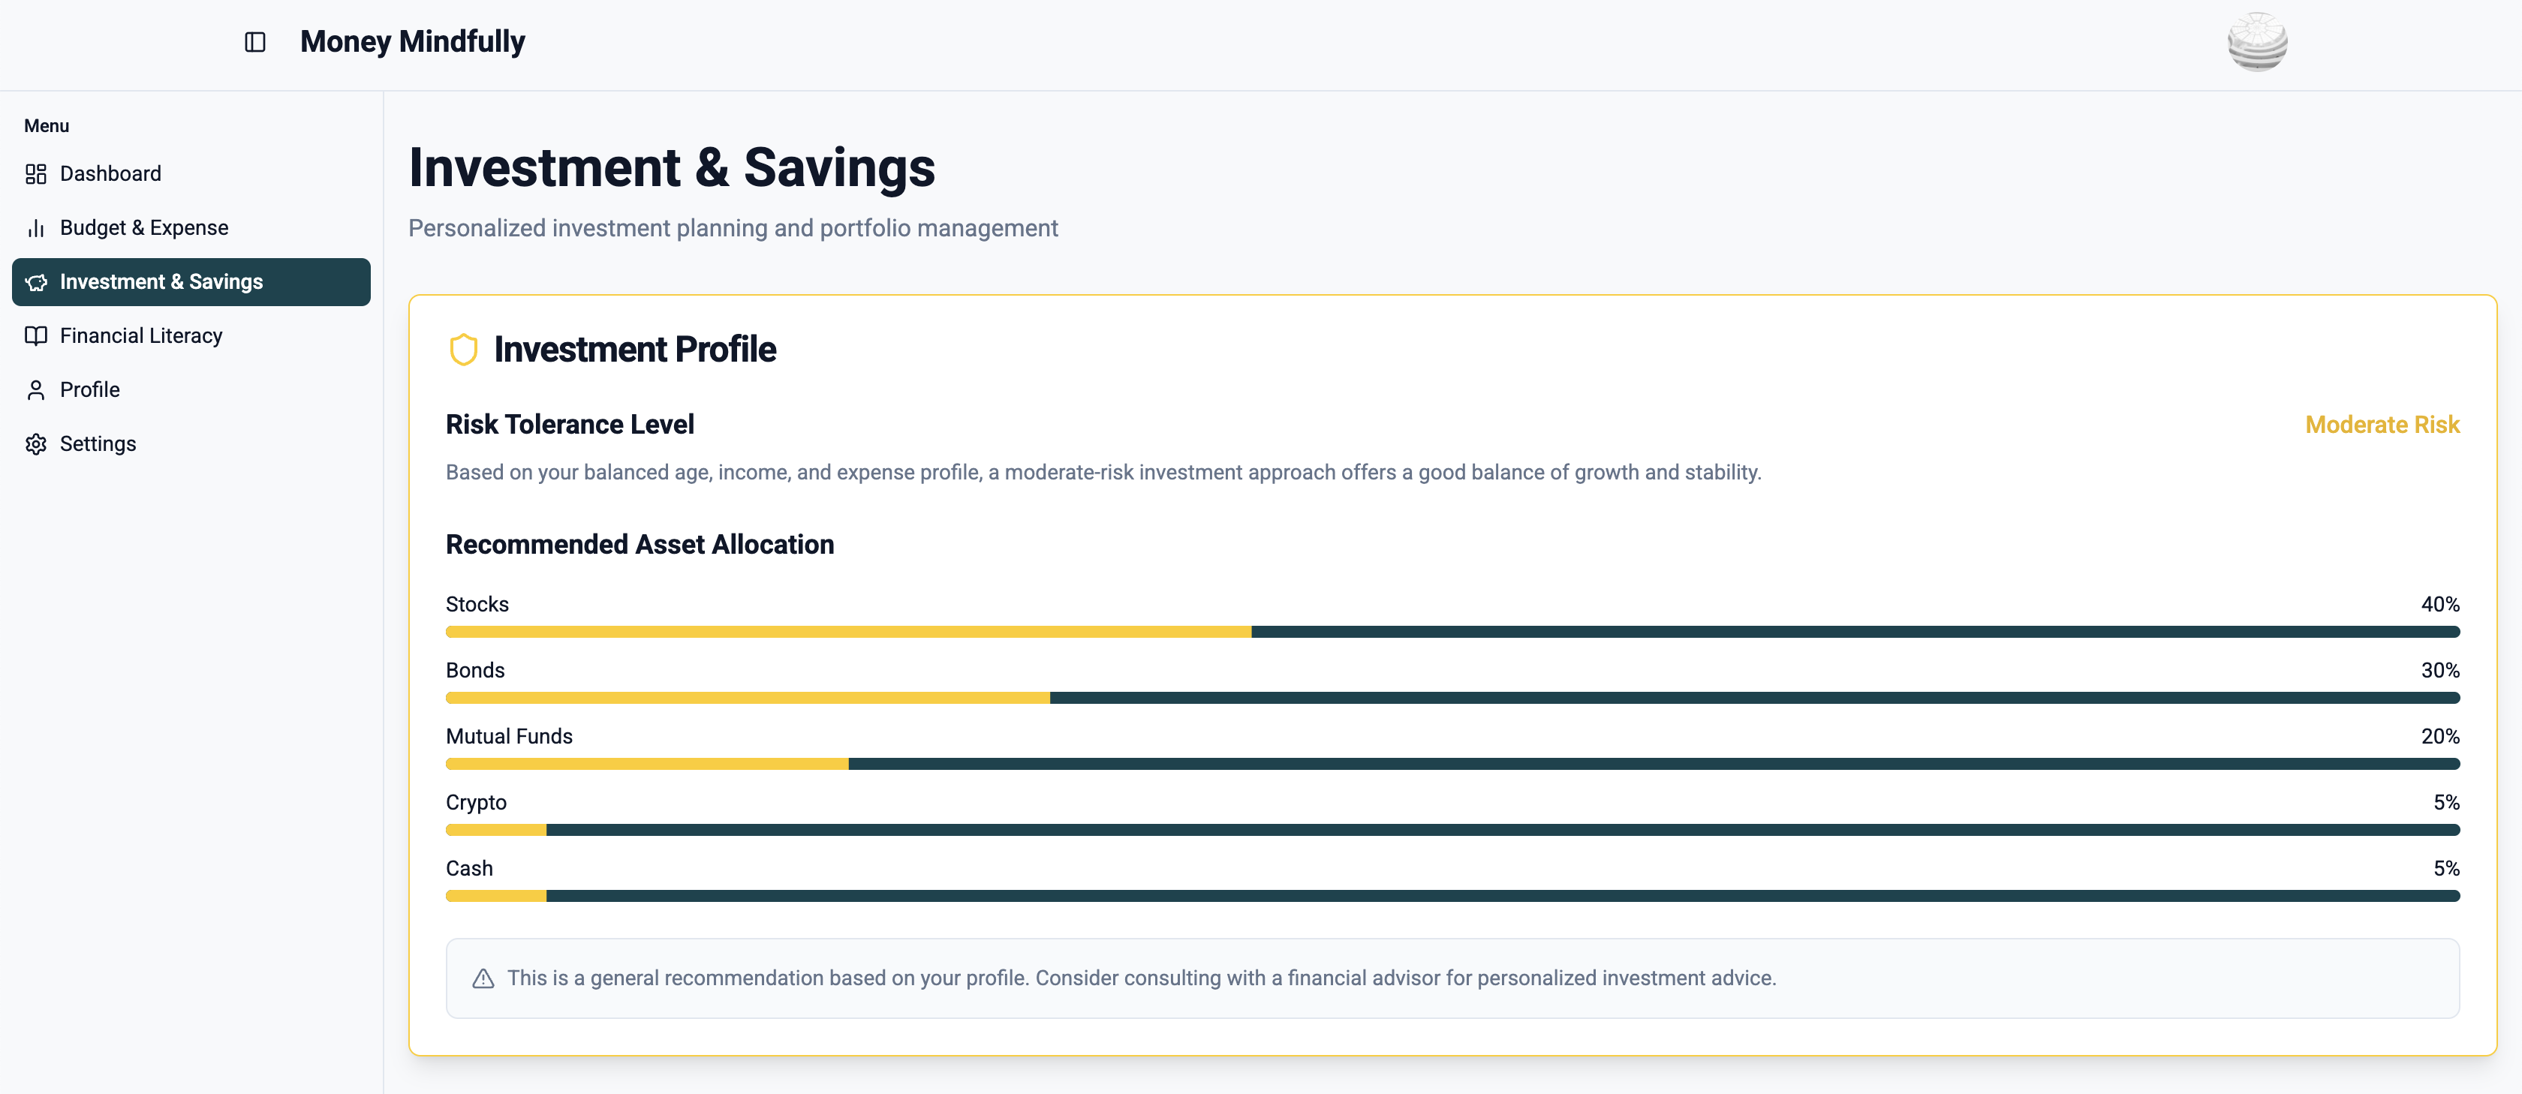This screenshot has height=1094, width=2522.
Task: Click the Bonds allocation progress bar
Action: [1452, 698]
